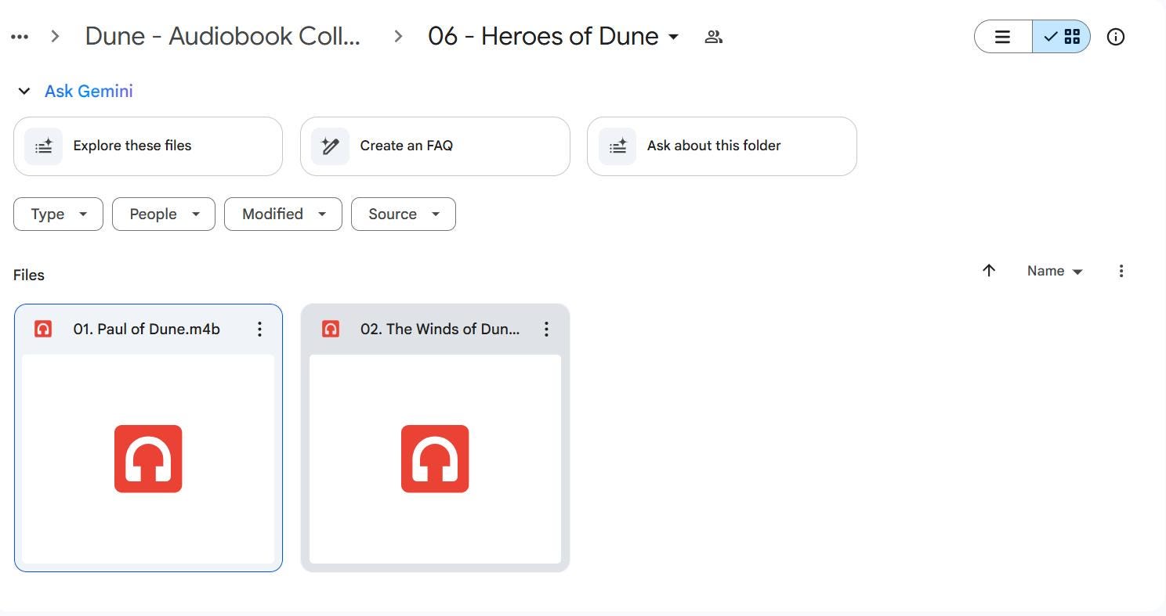Show hidden breadcrumb folders via ellipsis

(20, 37)
